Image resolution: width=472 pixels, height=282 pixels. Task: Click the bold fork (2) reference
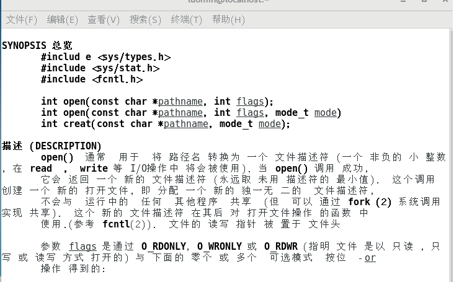[370, 201]
